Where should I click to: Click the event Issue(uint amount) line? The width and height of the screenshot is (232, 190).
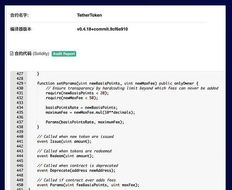64,141
